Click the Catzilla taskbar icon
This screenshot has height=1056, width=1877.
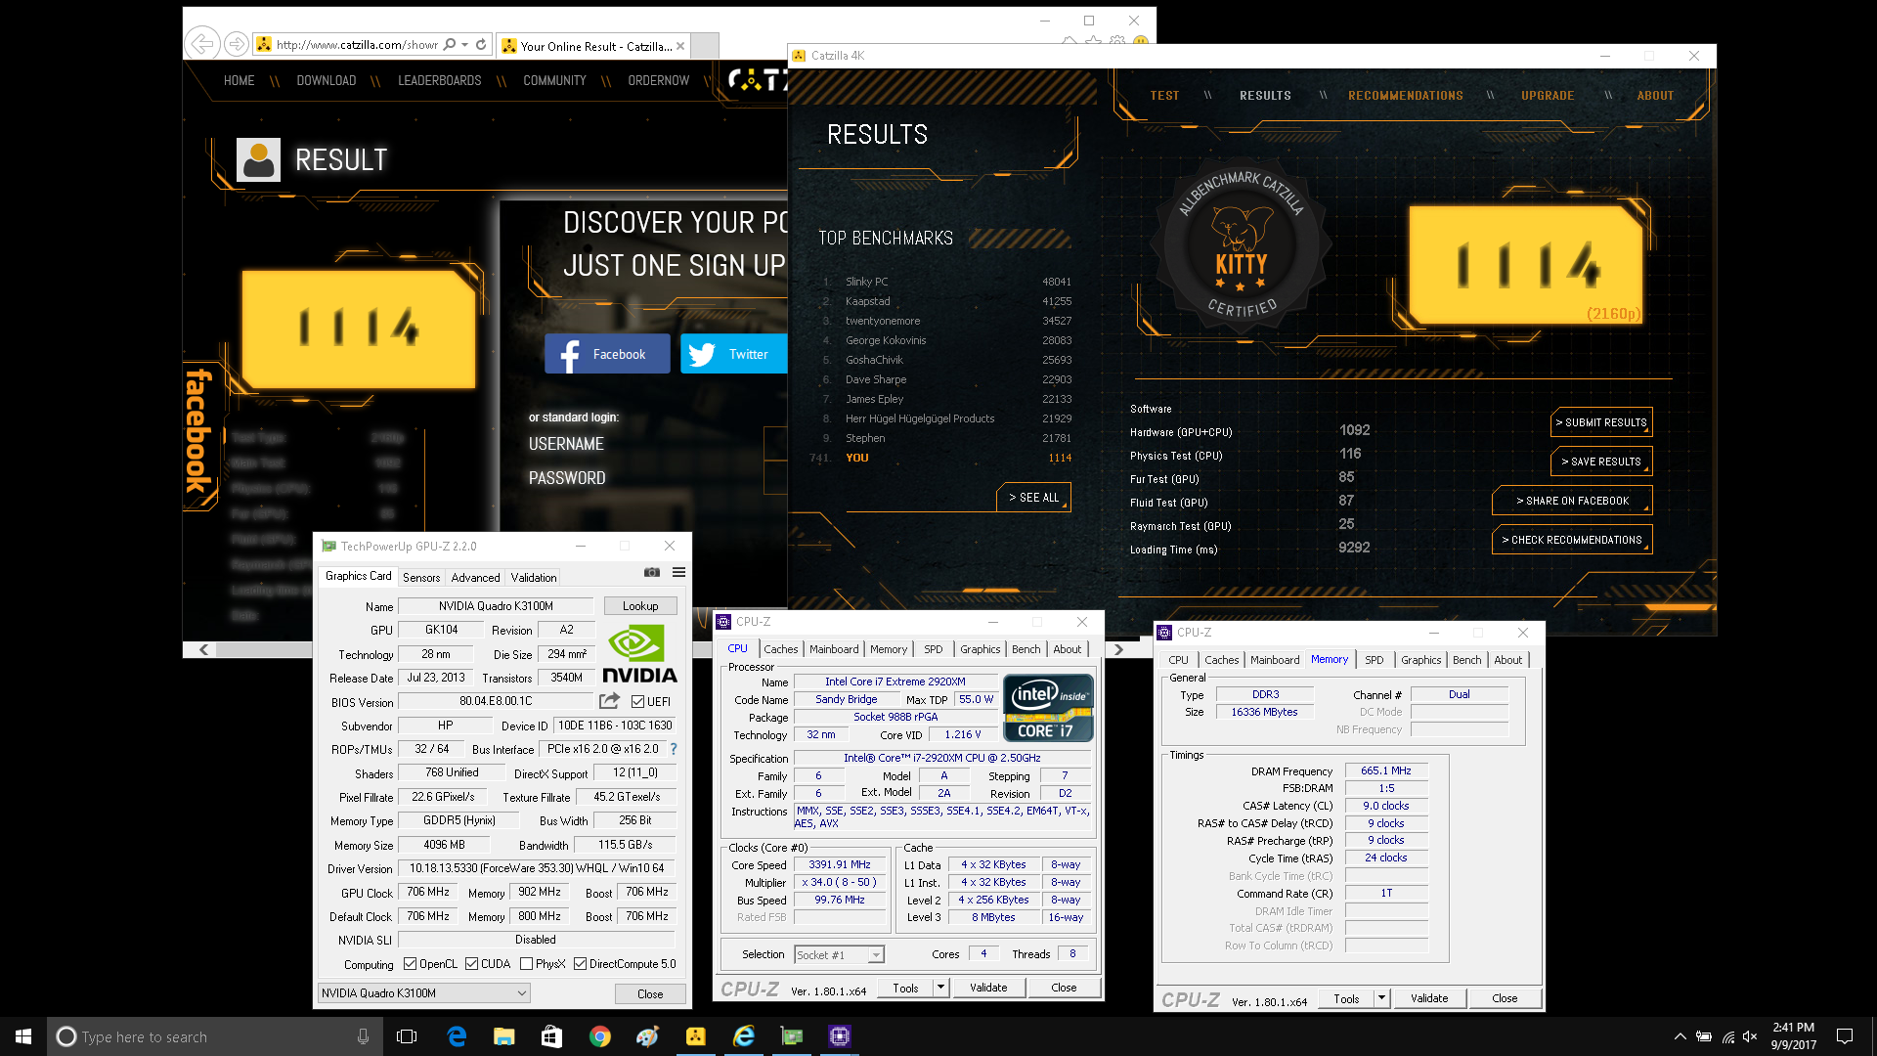tap(696, 1036)
